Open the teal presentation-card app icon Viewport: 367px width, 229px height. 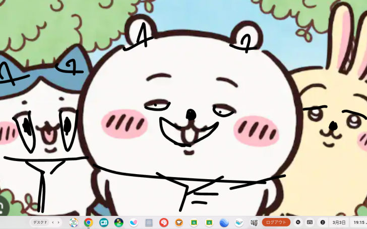(x=103, y=222)
